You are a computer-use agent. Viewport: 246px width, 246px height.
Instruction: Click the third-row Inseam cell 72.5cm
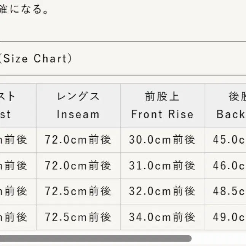click(78, 191)
